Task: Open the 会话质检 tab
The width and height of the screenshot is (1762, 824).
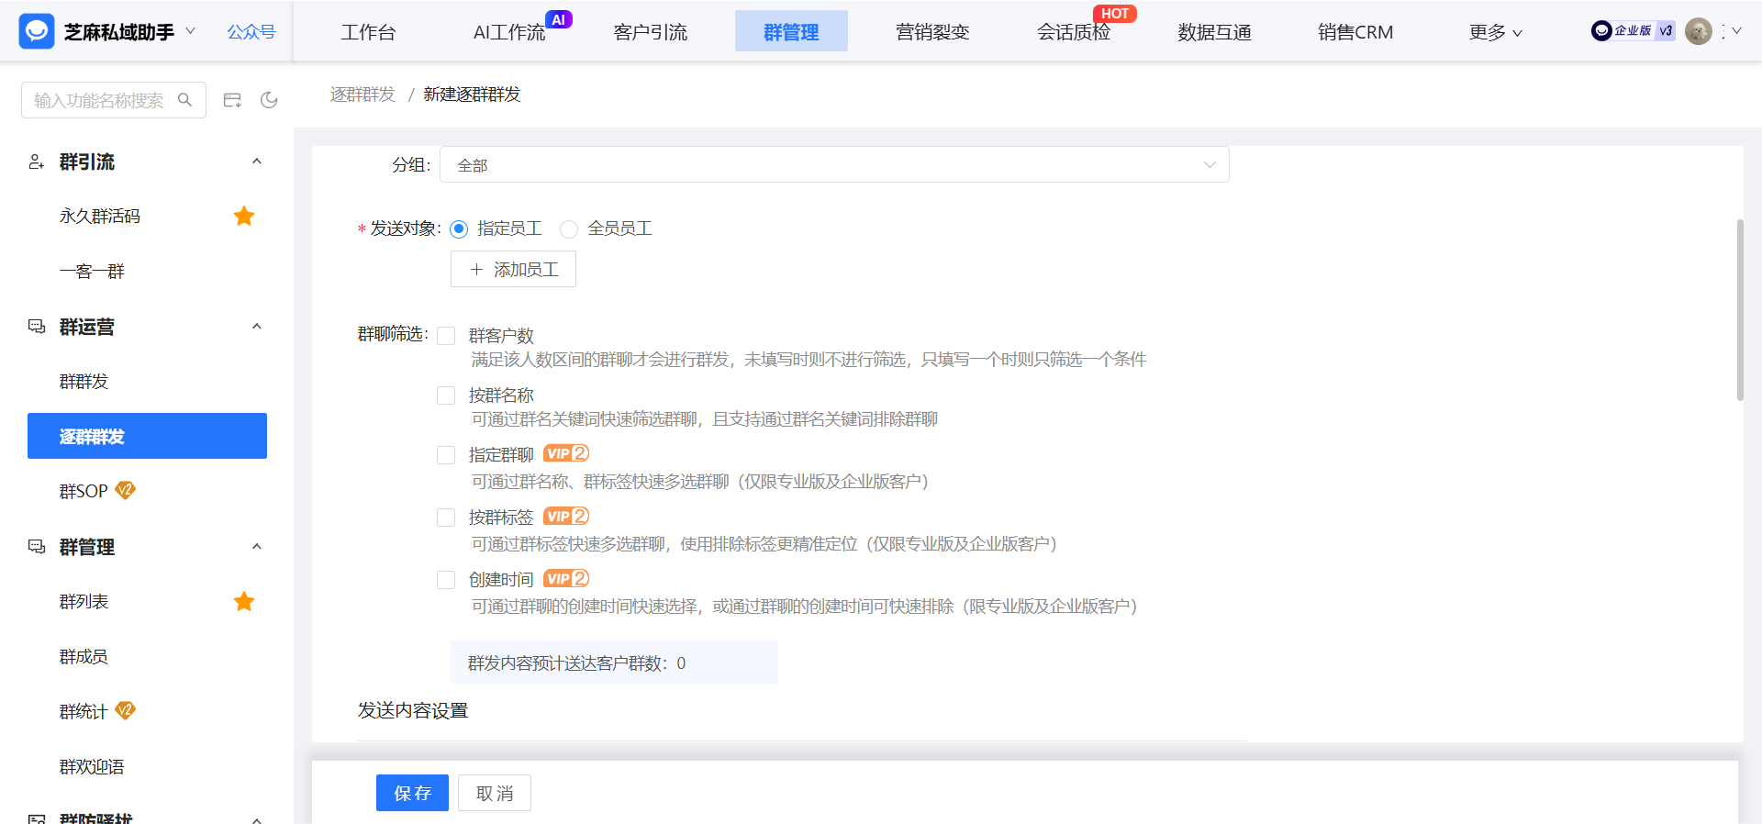Action: tap(1074, 32)
